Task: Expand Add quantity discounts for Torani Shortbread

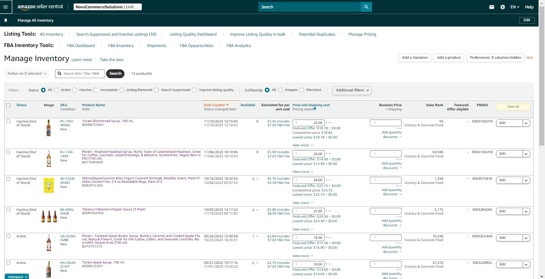Action: point(392,135)
